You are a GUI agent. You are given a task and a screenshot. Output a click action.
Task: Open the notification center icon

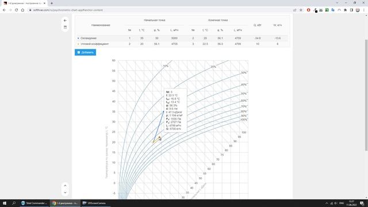(362, 203)
